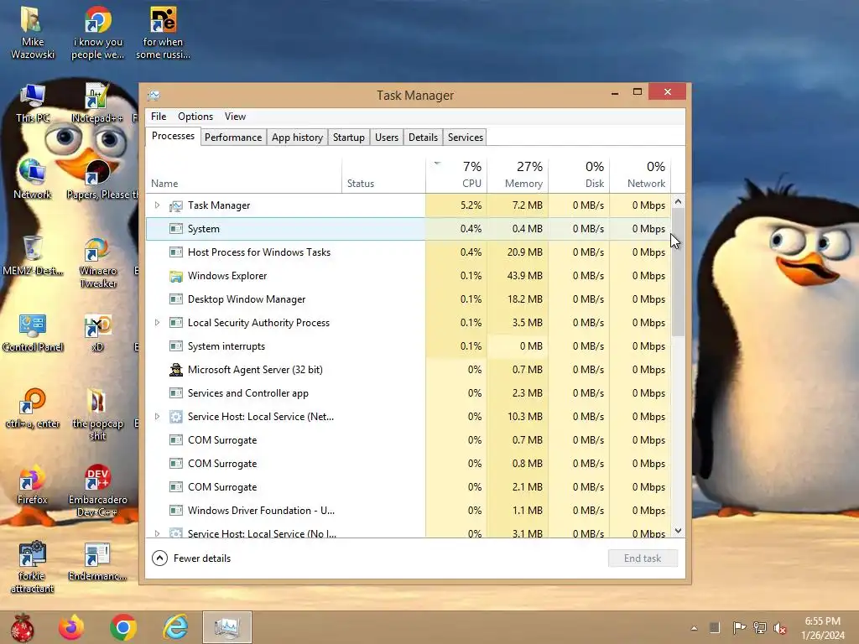Click the process list scrollbar thumb
The height and width of the screenshot is (644, 859).
(678, 272)
